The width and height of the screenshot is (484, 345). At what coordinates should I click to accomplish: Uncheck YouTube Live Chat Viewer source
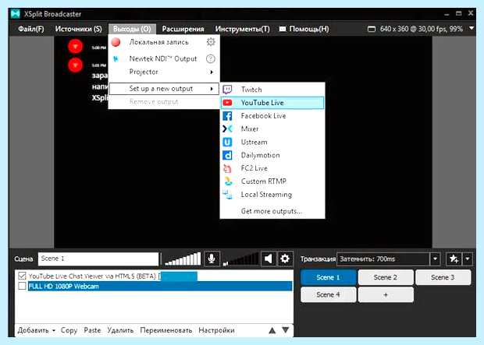22,276
